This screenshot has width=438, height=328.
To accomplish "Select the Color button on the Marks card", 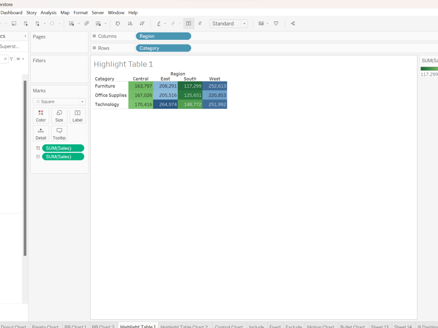I will (41, 115).
